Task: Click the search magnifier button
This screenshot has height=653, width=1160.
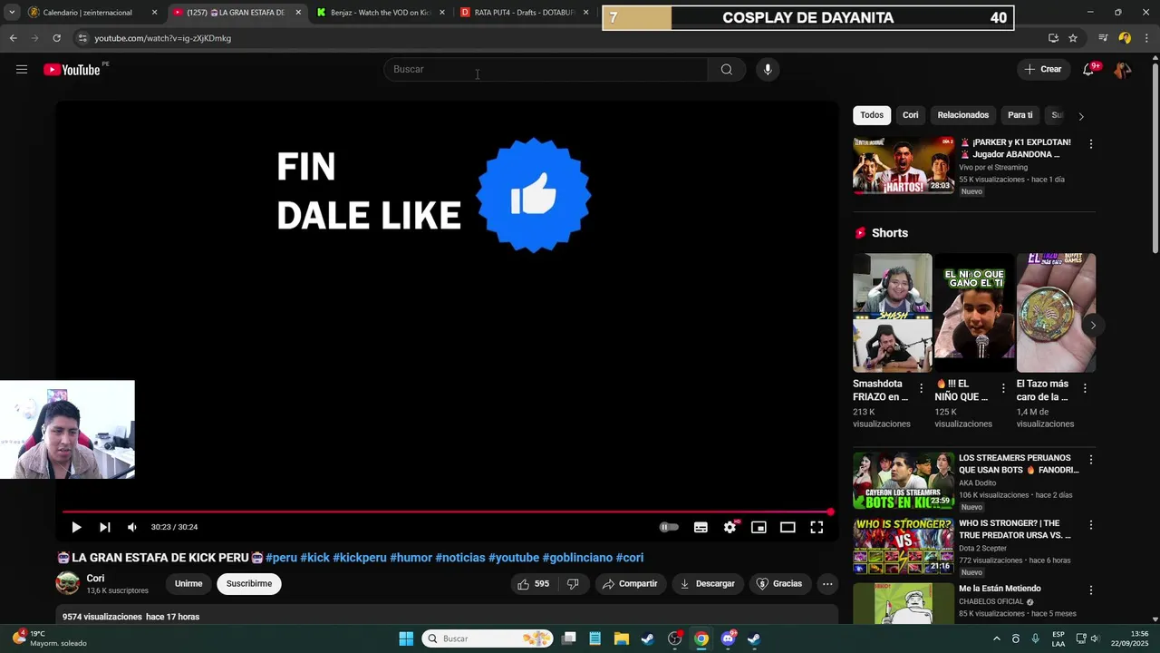Action: (727, 70)
